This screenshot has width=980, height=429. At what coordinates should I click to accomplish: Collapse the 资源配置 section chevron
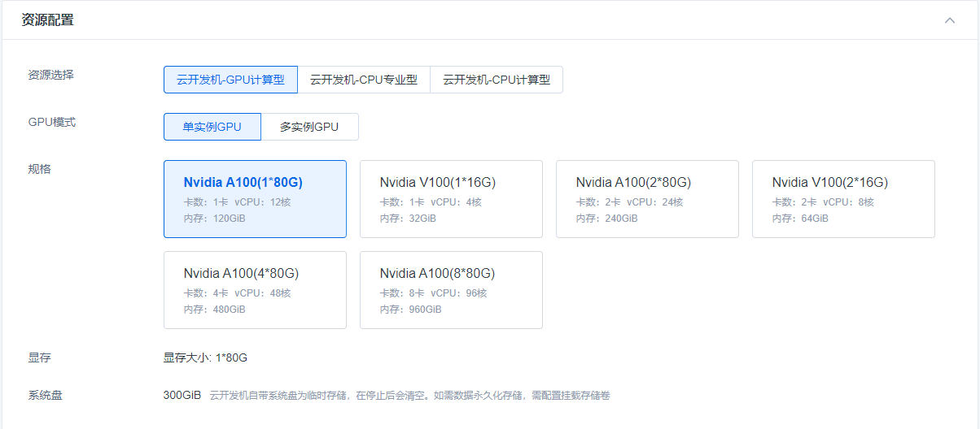950,20
